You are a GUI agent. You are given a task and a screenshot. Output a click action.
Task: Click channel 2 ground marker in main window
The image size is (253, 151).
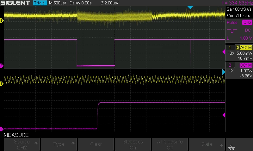coord(2,66)
